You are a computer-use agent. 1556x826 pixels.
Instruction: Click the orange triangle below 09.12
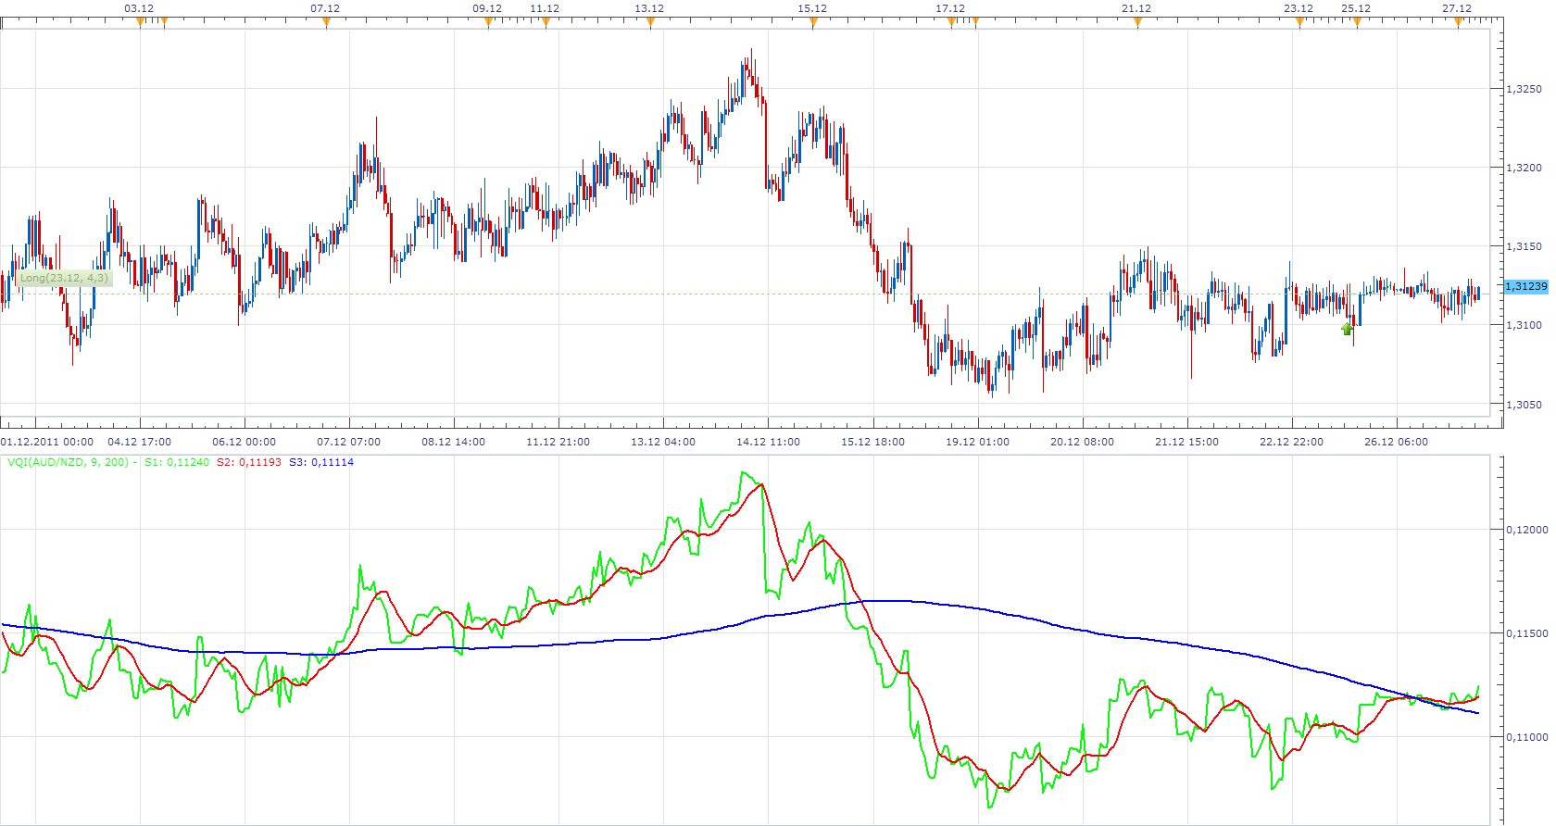[488, 22]
